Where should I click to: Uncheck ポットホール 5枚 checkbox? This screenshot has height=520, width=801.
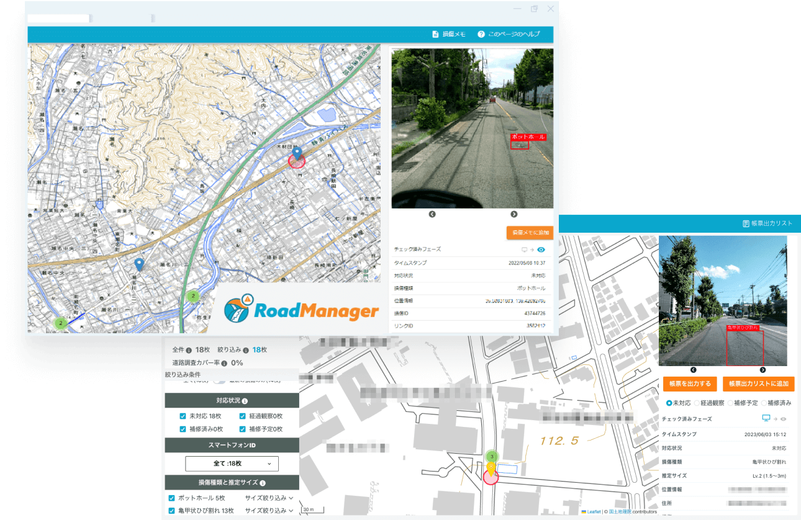[171, 498]
